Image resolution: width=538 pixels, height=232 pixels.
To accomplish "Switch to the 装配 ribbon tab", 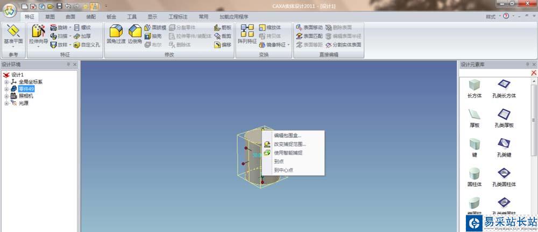I will 91,17.
